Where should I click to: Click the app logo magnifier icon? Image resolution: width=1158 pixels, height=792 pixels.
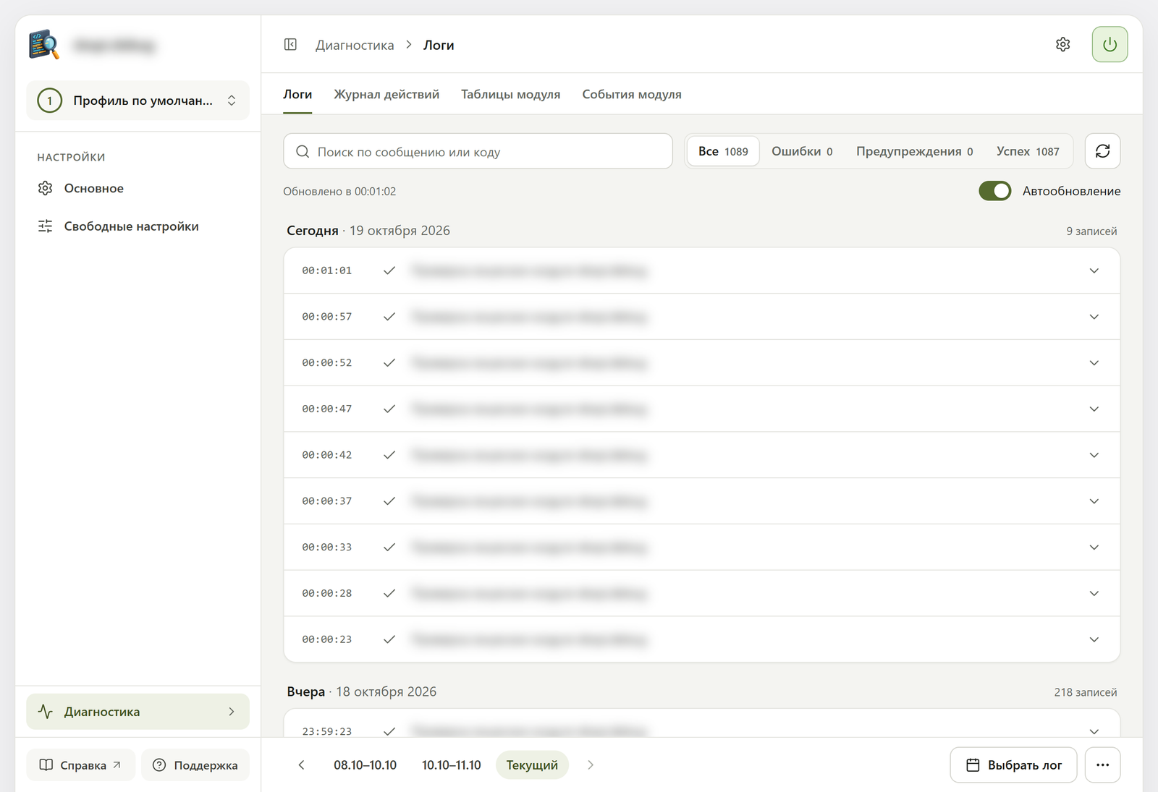tap(44, 45)
